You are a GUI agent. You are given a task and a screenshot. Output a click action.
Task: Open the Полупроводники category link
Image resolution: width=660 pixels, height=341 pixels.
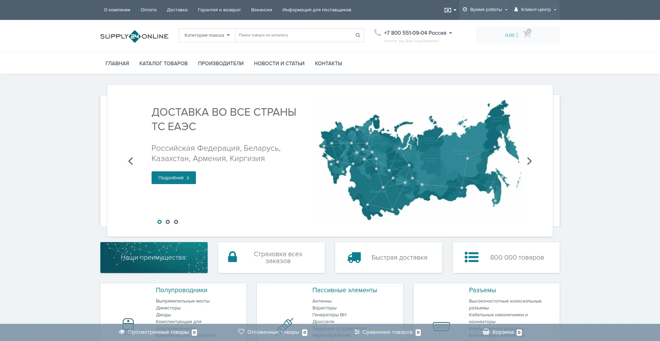[181, 290]
